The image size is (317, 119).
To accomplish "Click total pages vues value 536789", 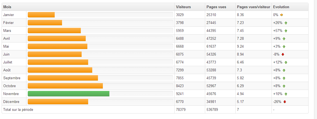I will [x=212, y=109].
